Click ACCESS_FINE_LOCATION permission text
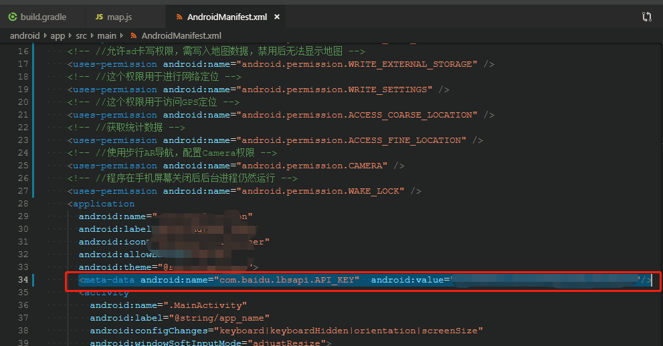This screenshot has height=346, width=663. point(404,140)
